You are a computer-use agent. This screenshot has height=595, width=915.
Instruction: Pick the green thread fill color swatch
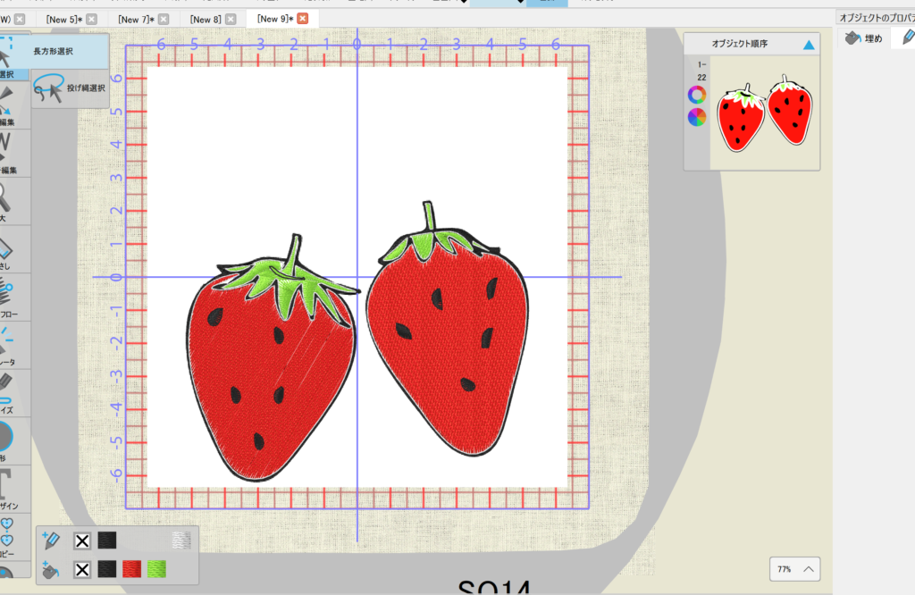pyautogui.click(x=157, y=569)
